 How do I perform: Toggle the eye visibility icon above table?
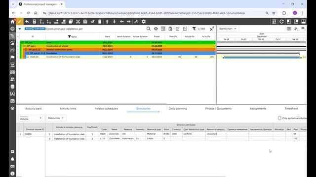[156, 29]
